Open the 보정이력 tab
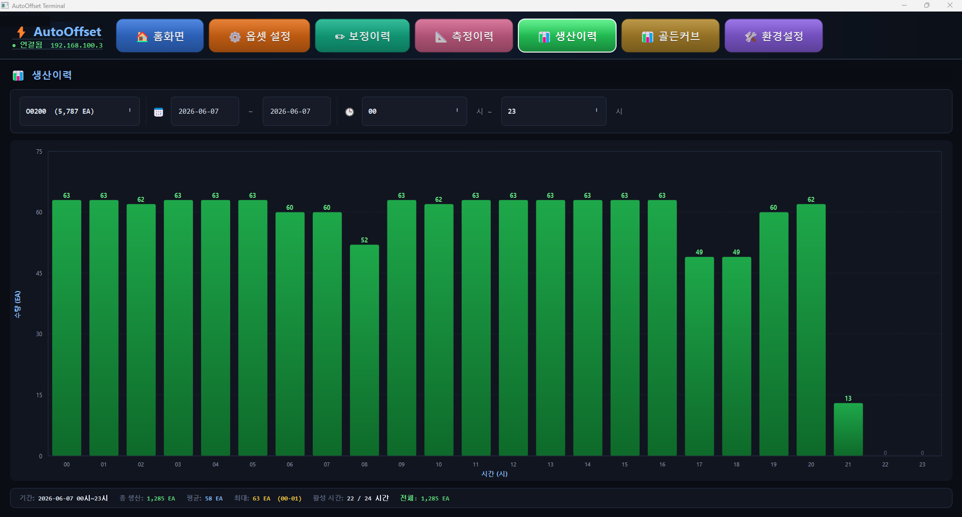The image size is (962, 517). click(x=362, y=36)
